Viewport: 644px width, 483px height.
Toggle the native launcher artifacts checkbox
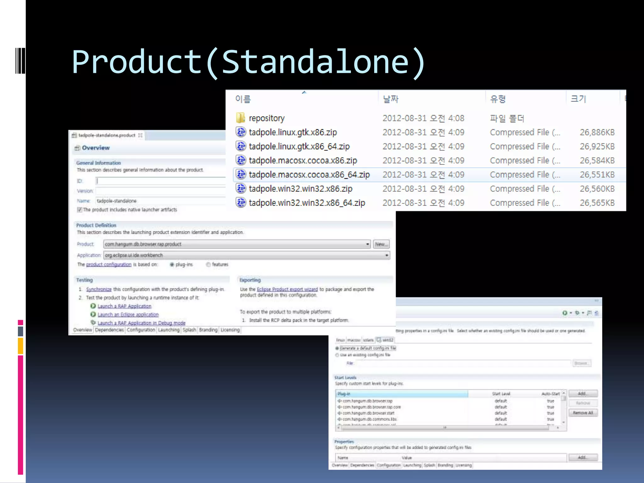point(80,210)
